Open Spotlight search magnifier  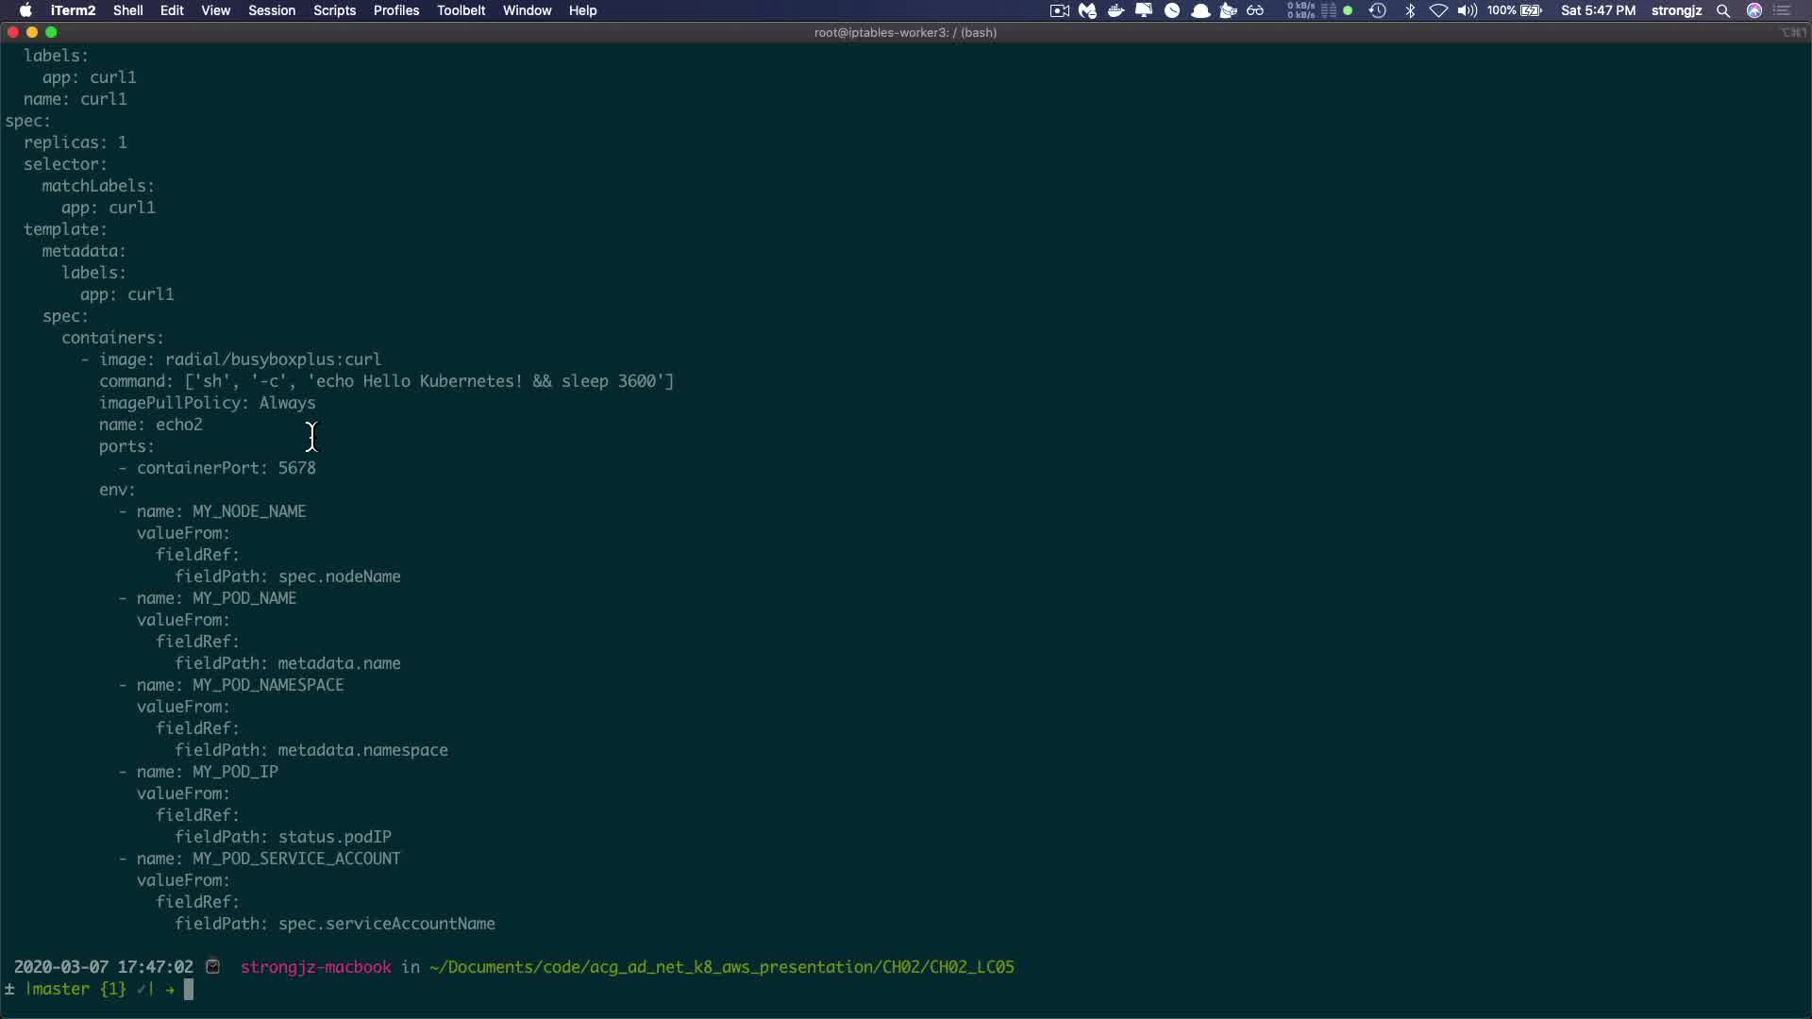pos(1722,10)
